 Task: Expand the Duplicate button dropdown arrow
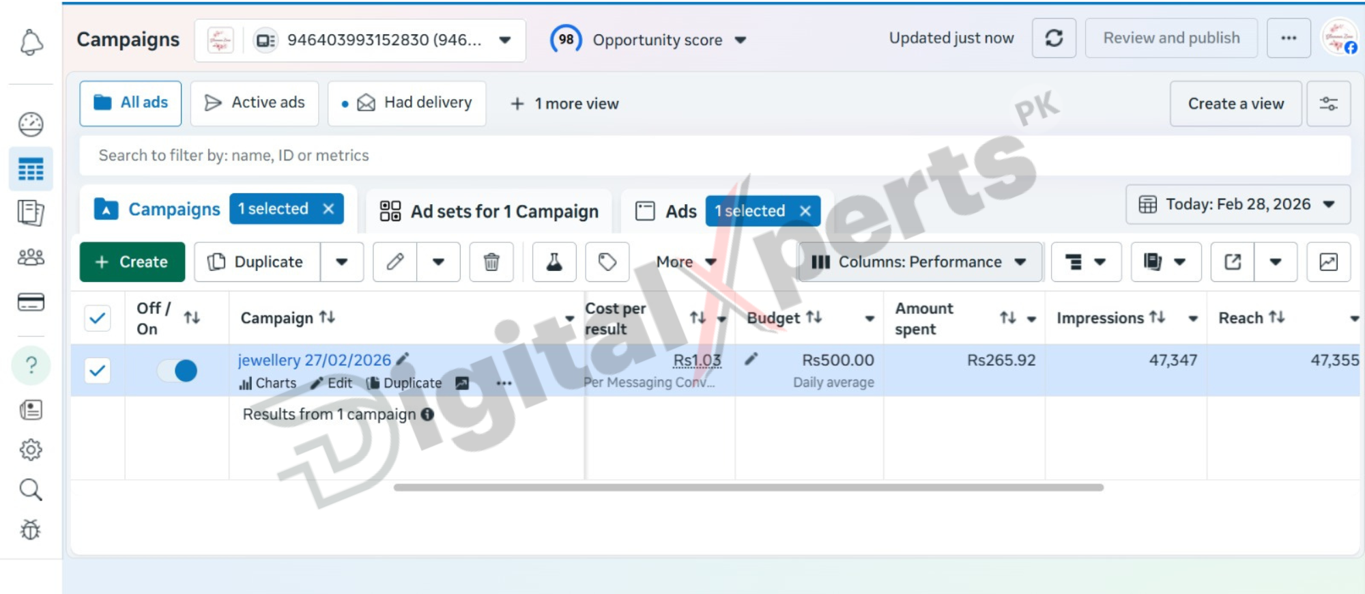click(x=342, y=262)
